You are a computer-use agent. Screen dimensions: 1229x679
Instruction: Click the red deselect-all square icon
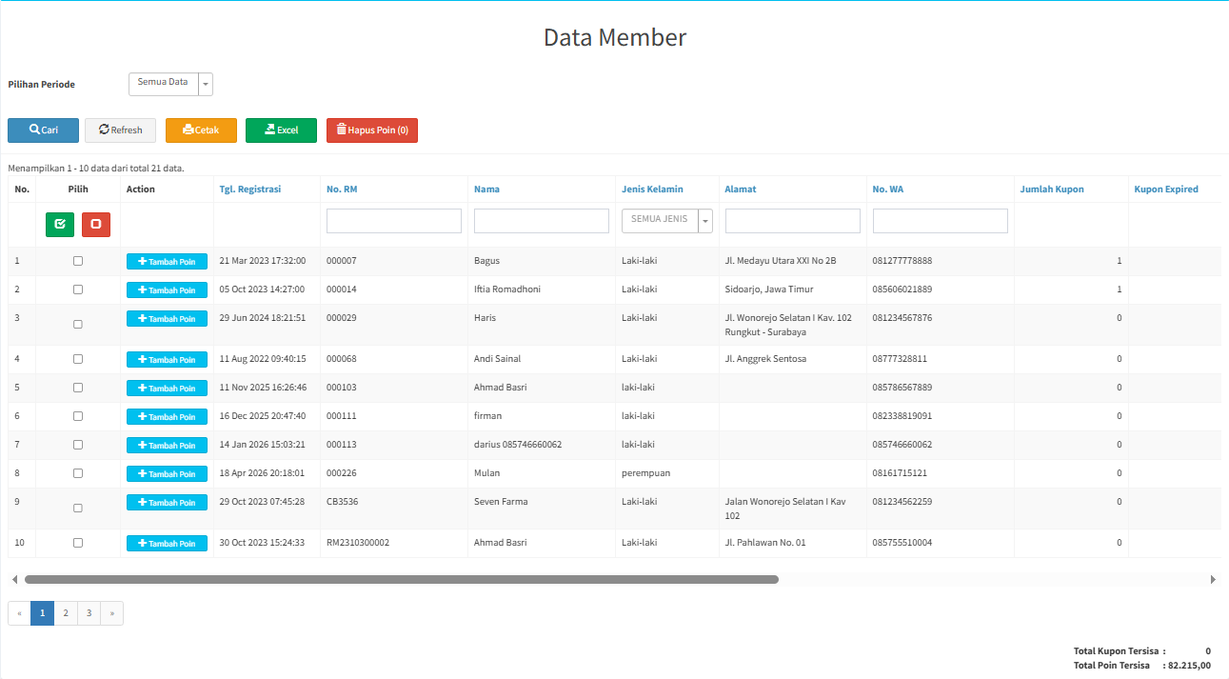pyautogui.click(x=96, y=225)
